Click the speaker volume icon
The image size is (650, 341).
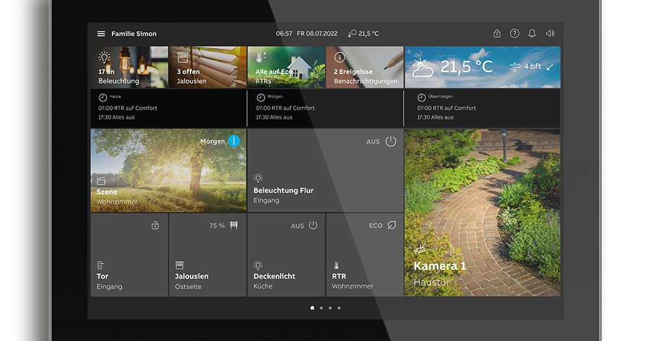pyautogui.click(x=550, y=34)
